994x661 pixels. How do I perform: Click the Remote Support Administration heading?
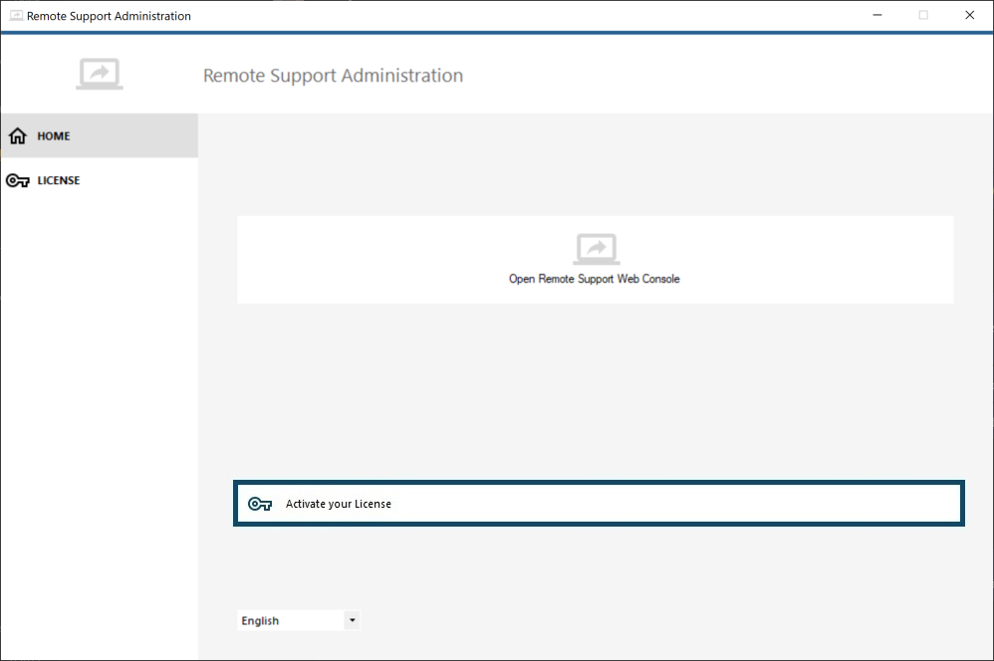point(333,76)
